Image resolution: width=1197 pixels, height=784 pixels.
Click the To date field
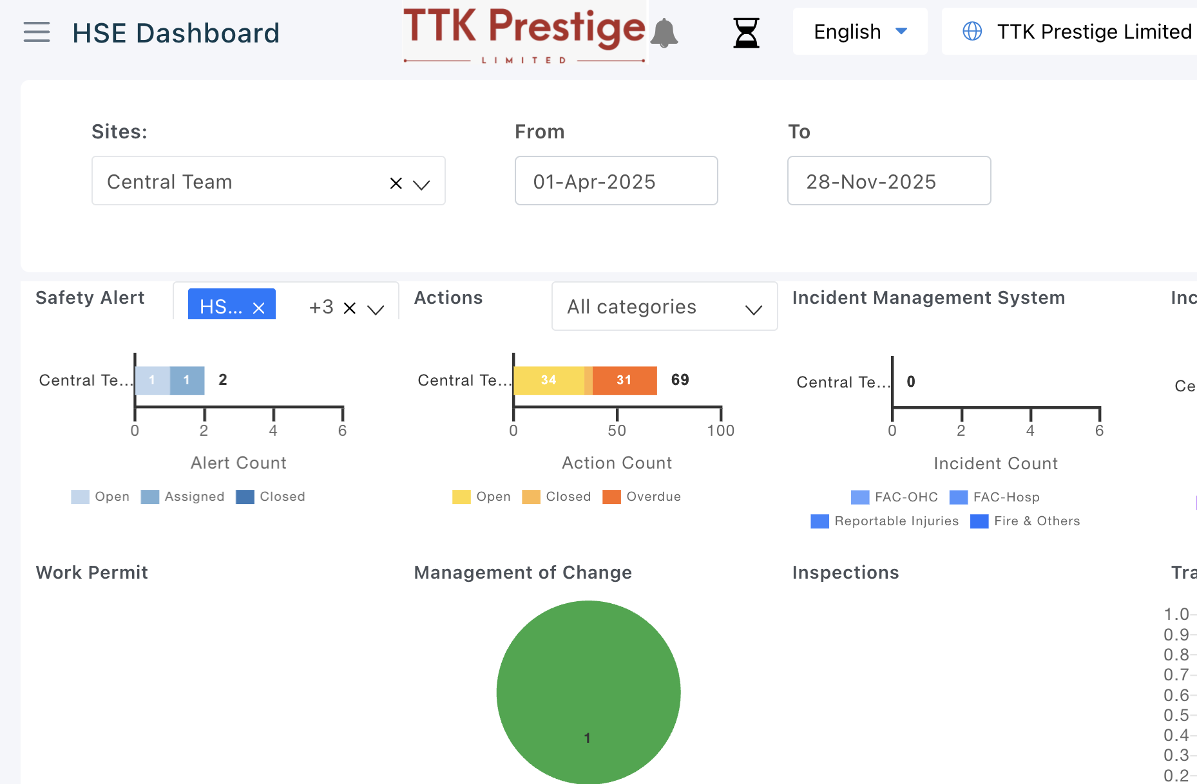point(888,181)
